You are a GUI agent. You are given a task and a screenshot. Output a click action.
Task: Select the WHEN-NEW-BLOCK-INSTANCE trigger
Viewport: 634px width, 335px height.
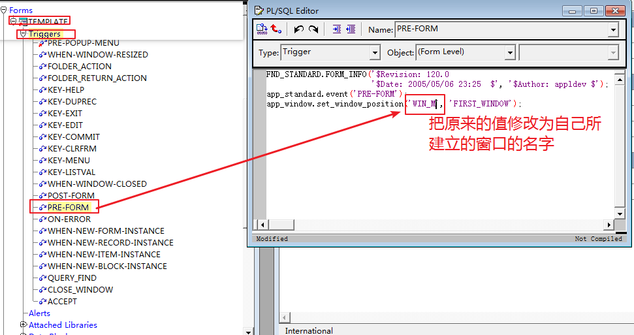(107, 266)
